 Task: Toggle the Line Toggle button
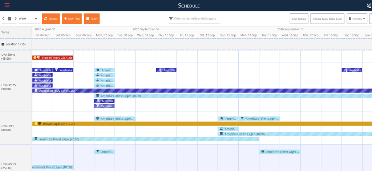299,19
